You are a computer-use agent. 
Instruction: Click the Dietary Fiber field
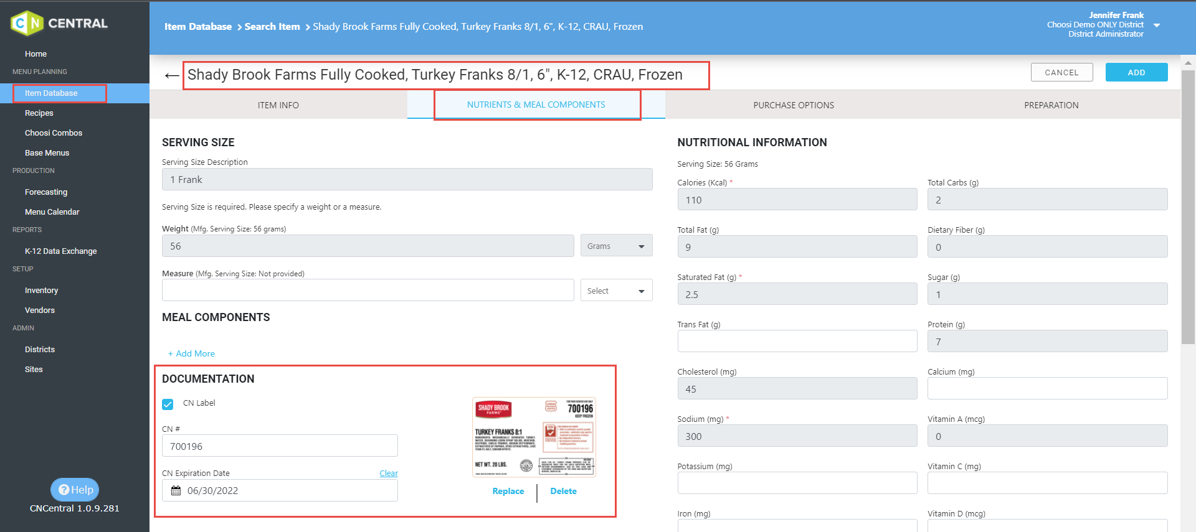tap(1048, 247)
